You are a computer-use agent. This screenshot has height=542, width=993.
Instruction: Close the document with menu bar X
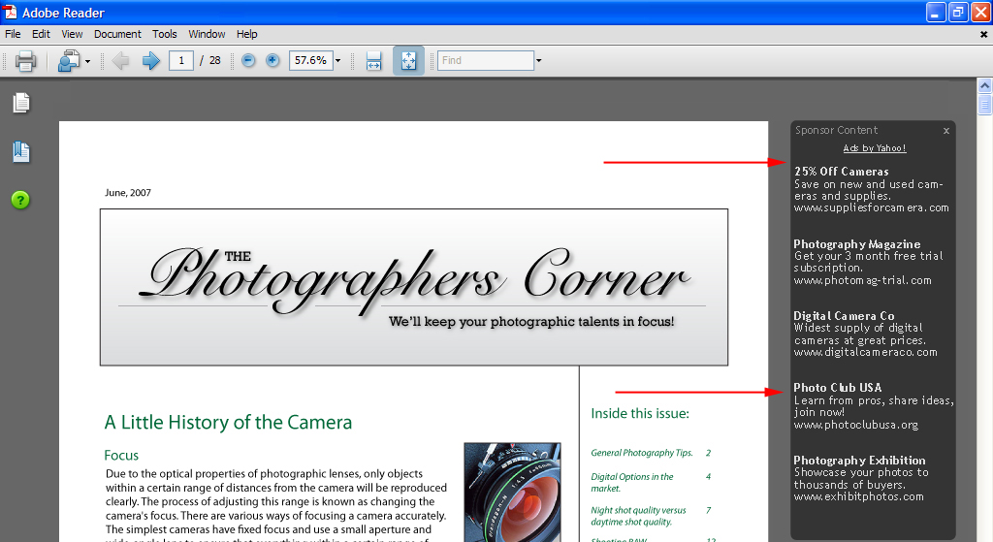point(983,35)
